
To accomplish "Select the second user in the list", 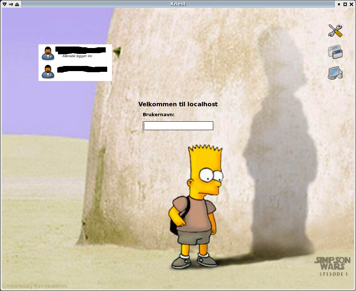I will pyautogui.click(x=75, y=71).
